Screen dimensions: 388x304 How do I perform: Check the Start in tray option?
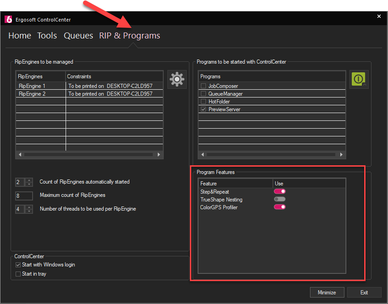click(x=18, y=274)
